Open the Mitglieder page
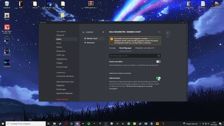The image size is (224, 126). pyautogui.click(x=66, y=85)
